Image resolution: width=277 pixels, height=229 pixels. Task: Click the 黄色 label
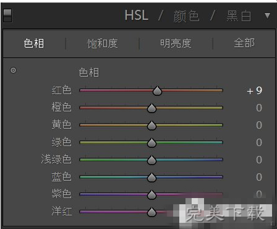tap(61, 125)
